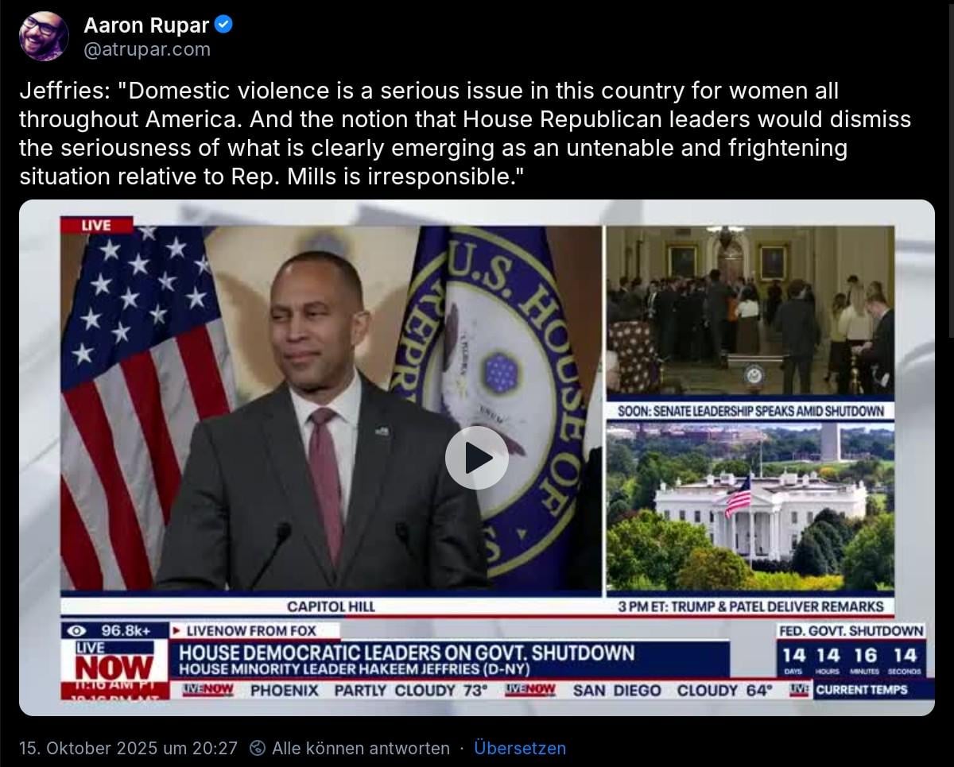The width and height of the screenshot is (954, 767).
Task: Click the Übersetzen translate link
Action: pyautogui.click(x=520, y=748)
